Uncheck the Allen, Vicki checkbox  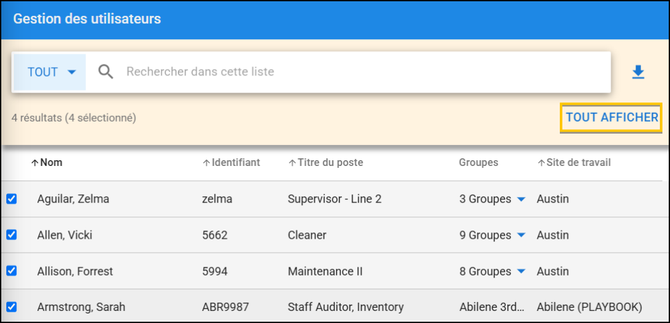point(11,235)
